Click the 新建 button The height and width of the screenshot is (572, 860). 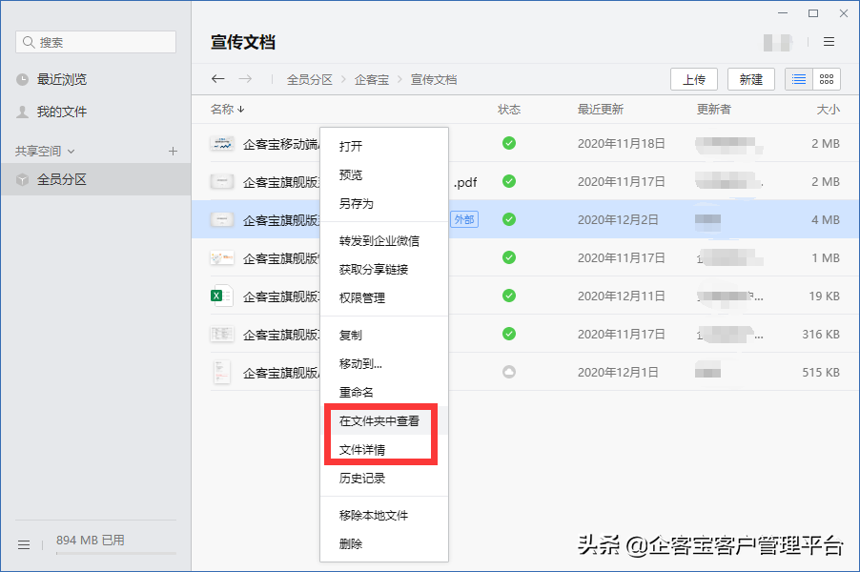tap(751, 79)
